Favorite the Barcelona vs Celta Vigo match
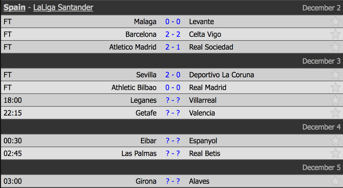This screenshot has width=343, height=188. [x=335, y=34]
